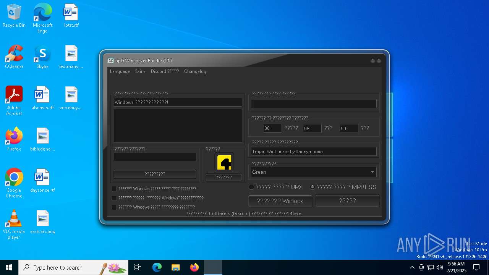Click the Trojan.WinLocker by Anonymoose field

(x=314, y=152)
